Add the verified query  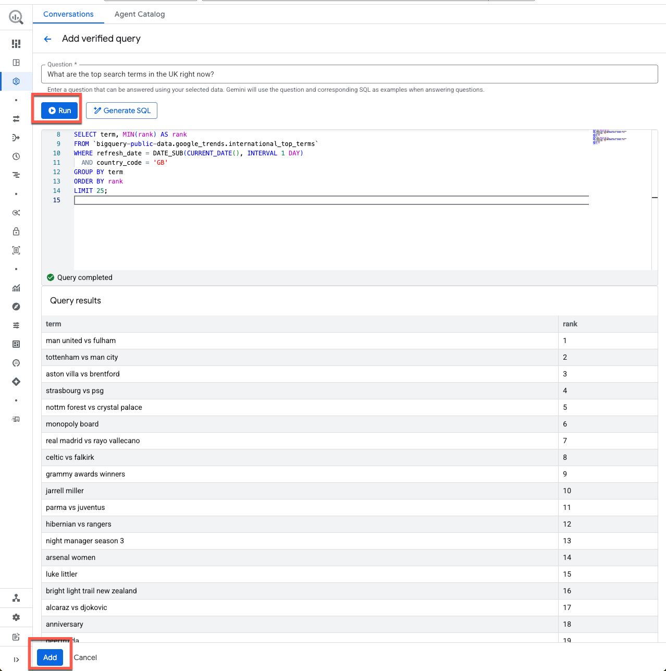pos(50,657)
